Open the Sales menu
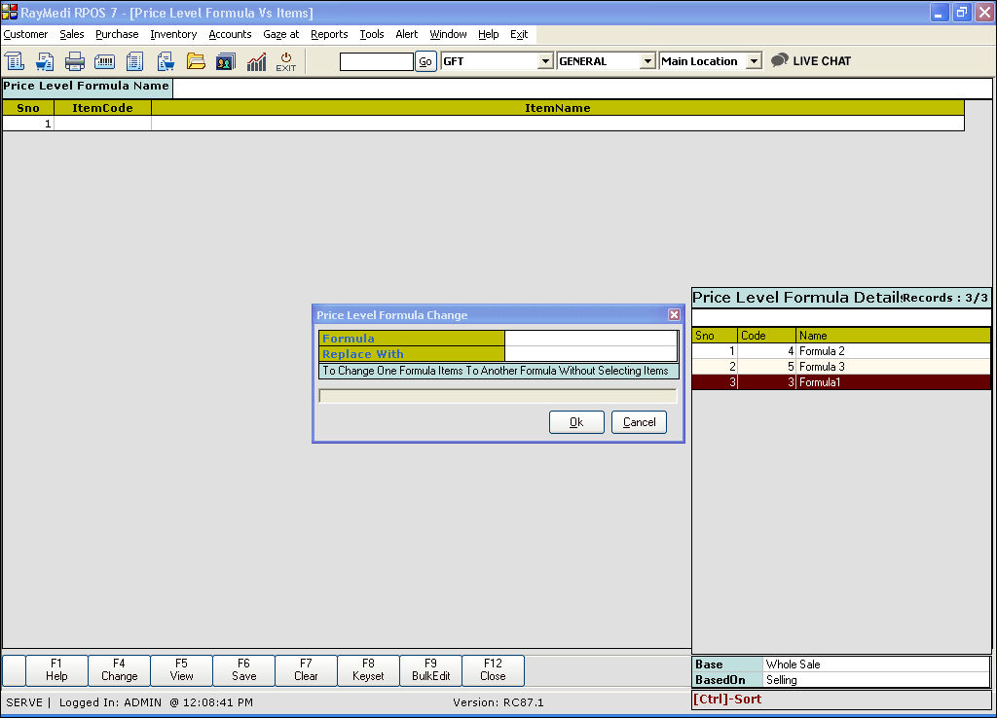The width and height of the screenshot is (997, 718). [x=72, y=34]
